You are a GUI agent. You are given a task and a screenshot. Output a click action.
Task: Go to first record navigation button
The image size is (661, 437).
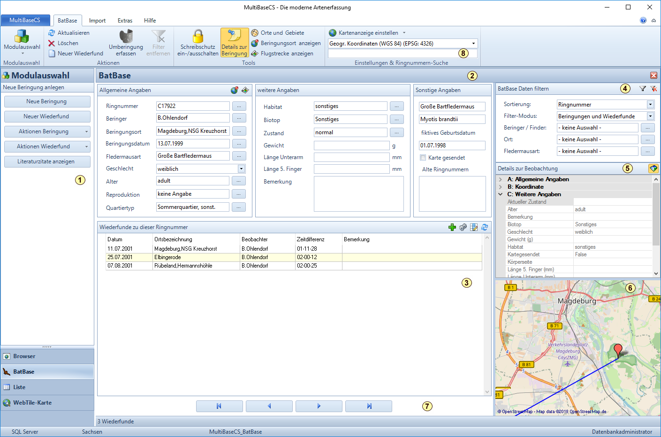(219, 406)
